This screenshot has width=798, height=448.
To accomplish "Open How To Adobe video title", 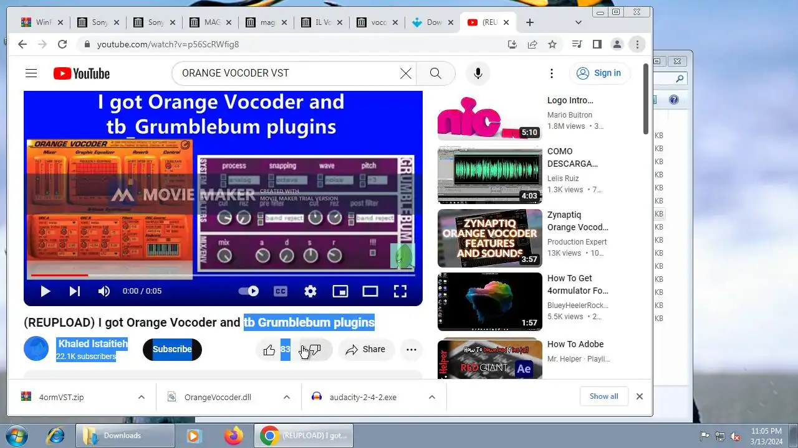I will pyautogui.click(x=575, y=344).
